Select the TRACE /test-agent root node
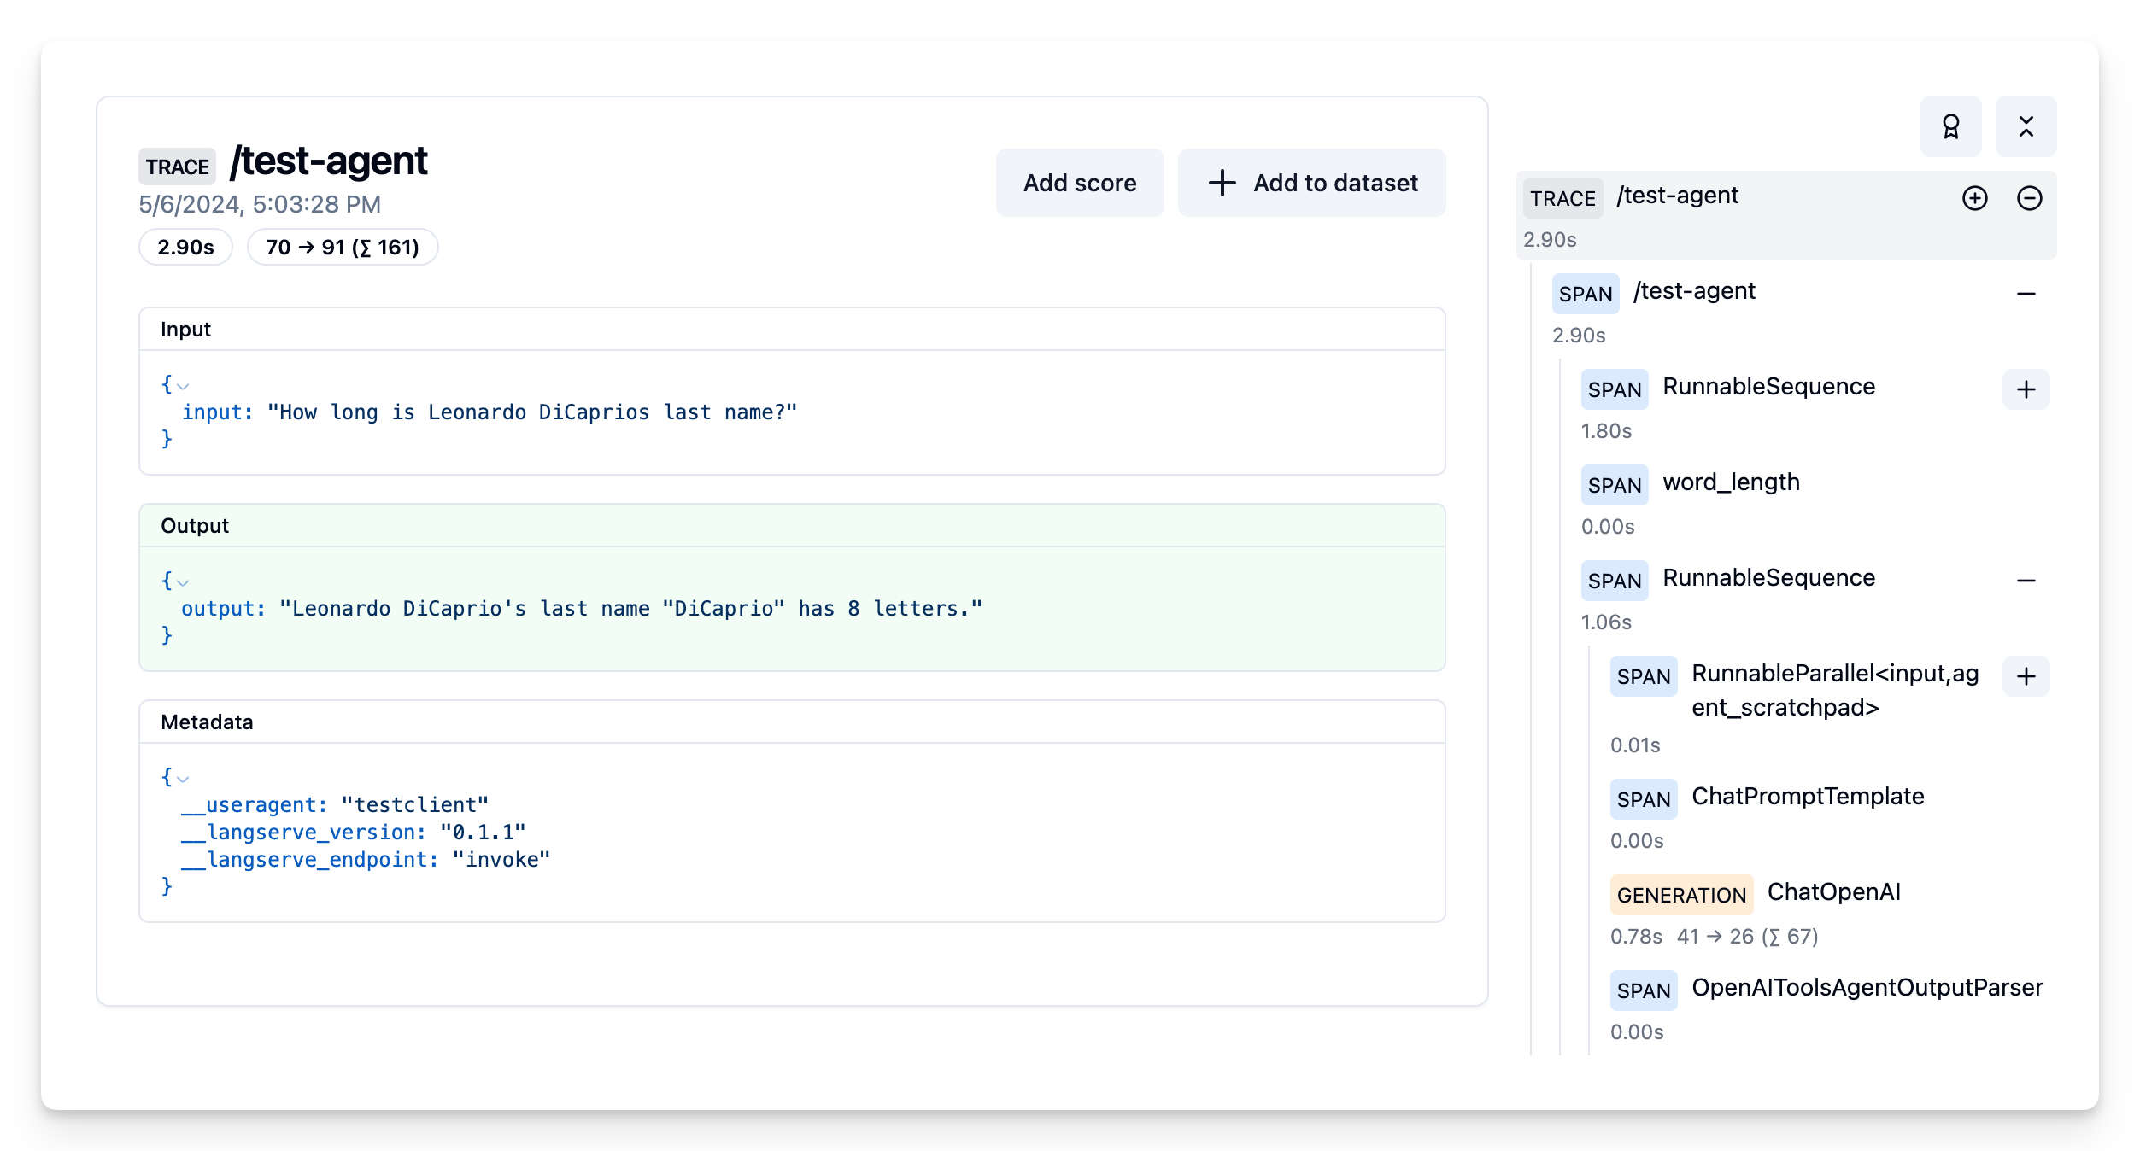 (x=1677, y=196)
